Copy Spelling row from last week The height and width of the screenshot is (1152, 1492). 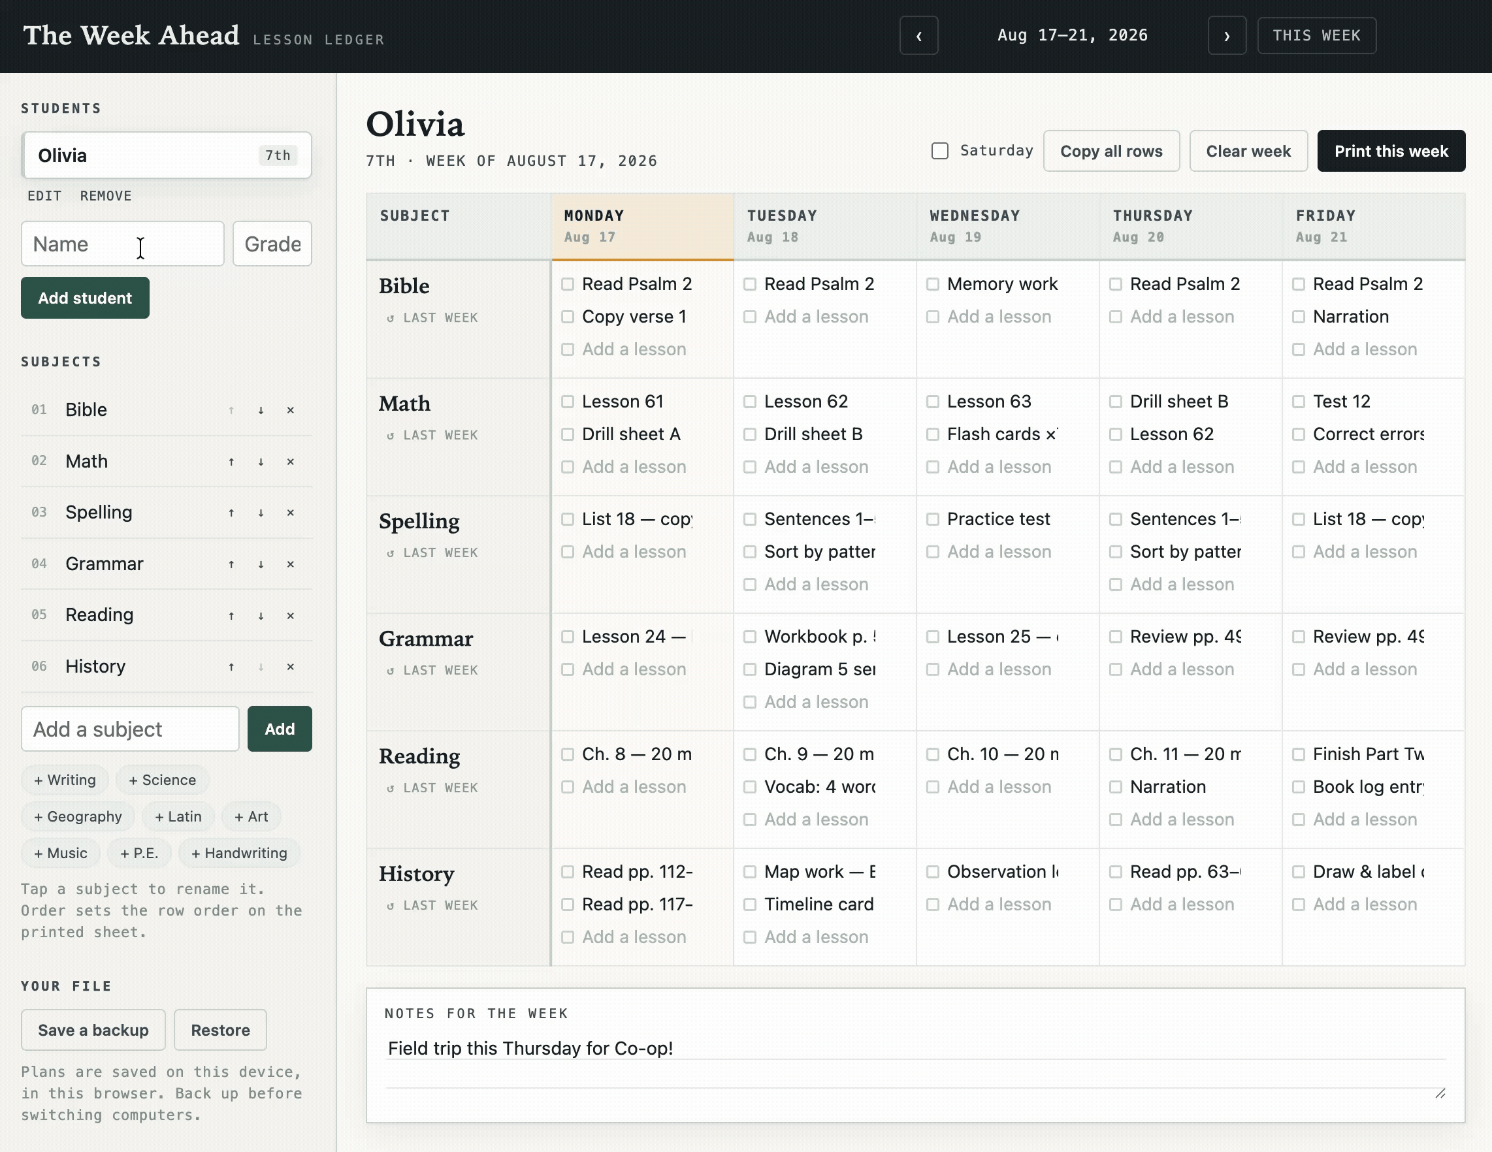[x=432, y=552]
